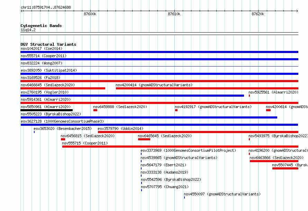Screen dimensions: 308x211
Task: Select esv2760195 (Vogler2010) label
Action: [45, 92]
